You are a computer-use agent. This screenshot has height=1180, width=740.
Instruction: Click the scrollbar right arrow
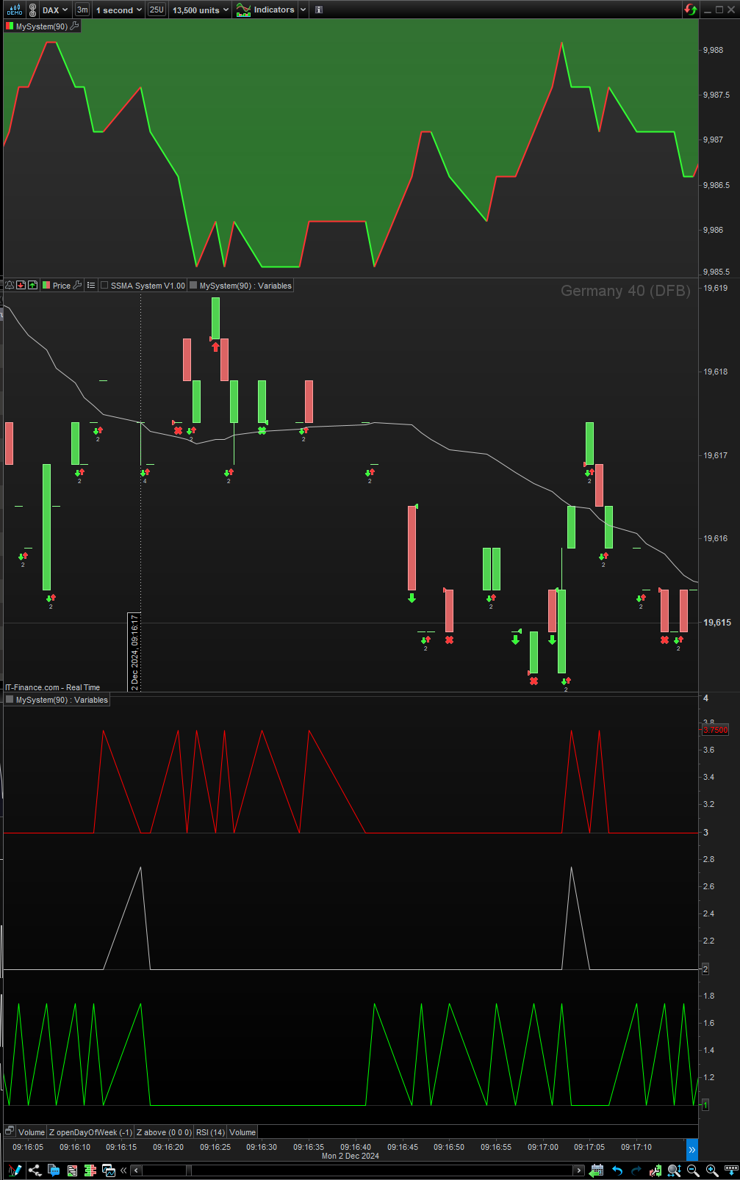(579, 1170)
